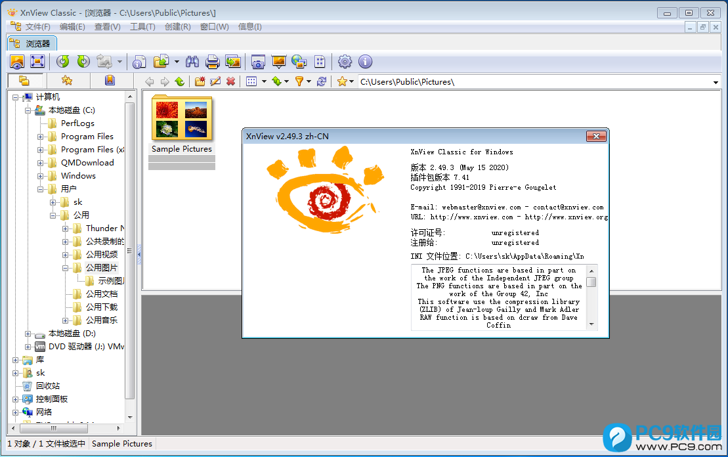
Task: Create new folder icon
Action: tap(200, 81)
